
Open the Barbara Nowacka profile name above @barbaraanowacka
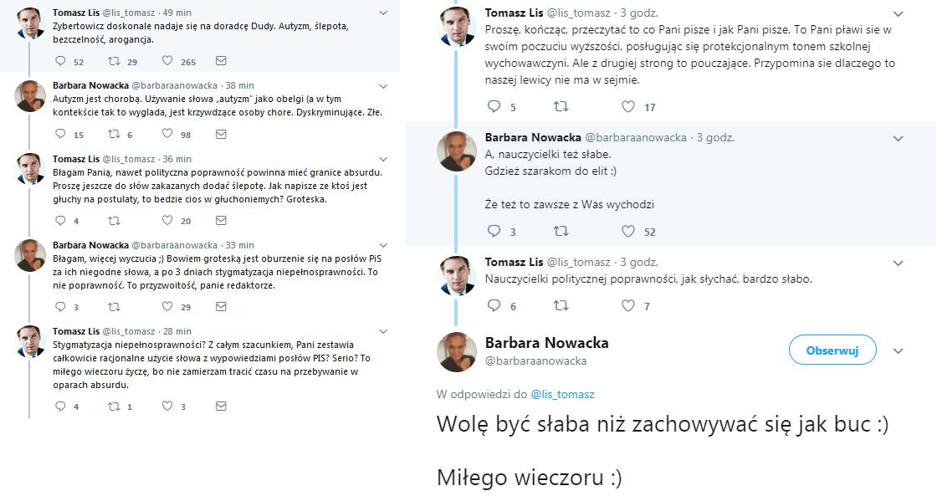(546, 343)
